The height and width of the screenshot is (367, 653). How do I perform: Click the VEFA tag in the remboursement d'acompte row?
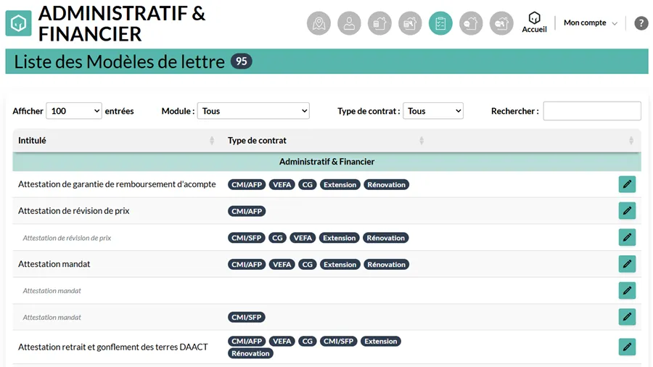click(x=282, y=185)
